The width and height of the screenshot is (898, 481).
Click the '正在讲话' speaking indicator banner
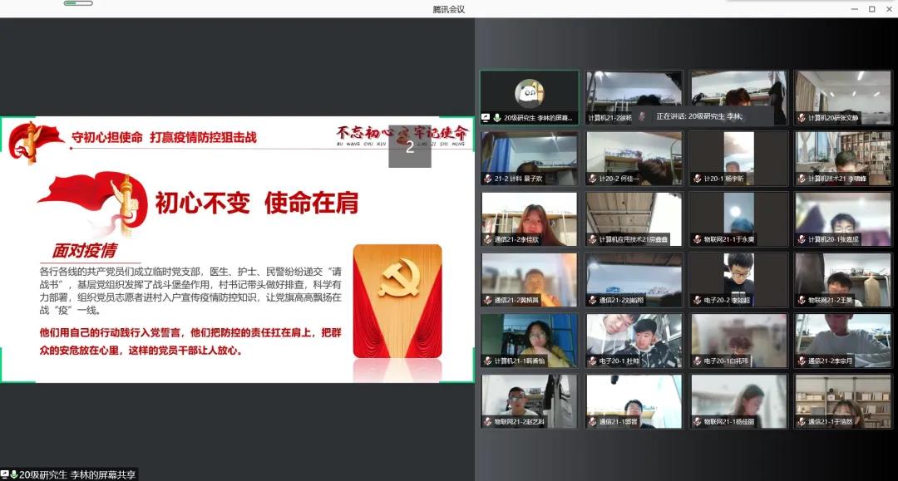tap(698, 116)
